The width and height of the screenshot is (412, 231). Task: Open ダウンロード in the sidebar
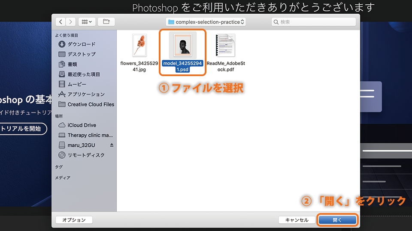82,44
